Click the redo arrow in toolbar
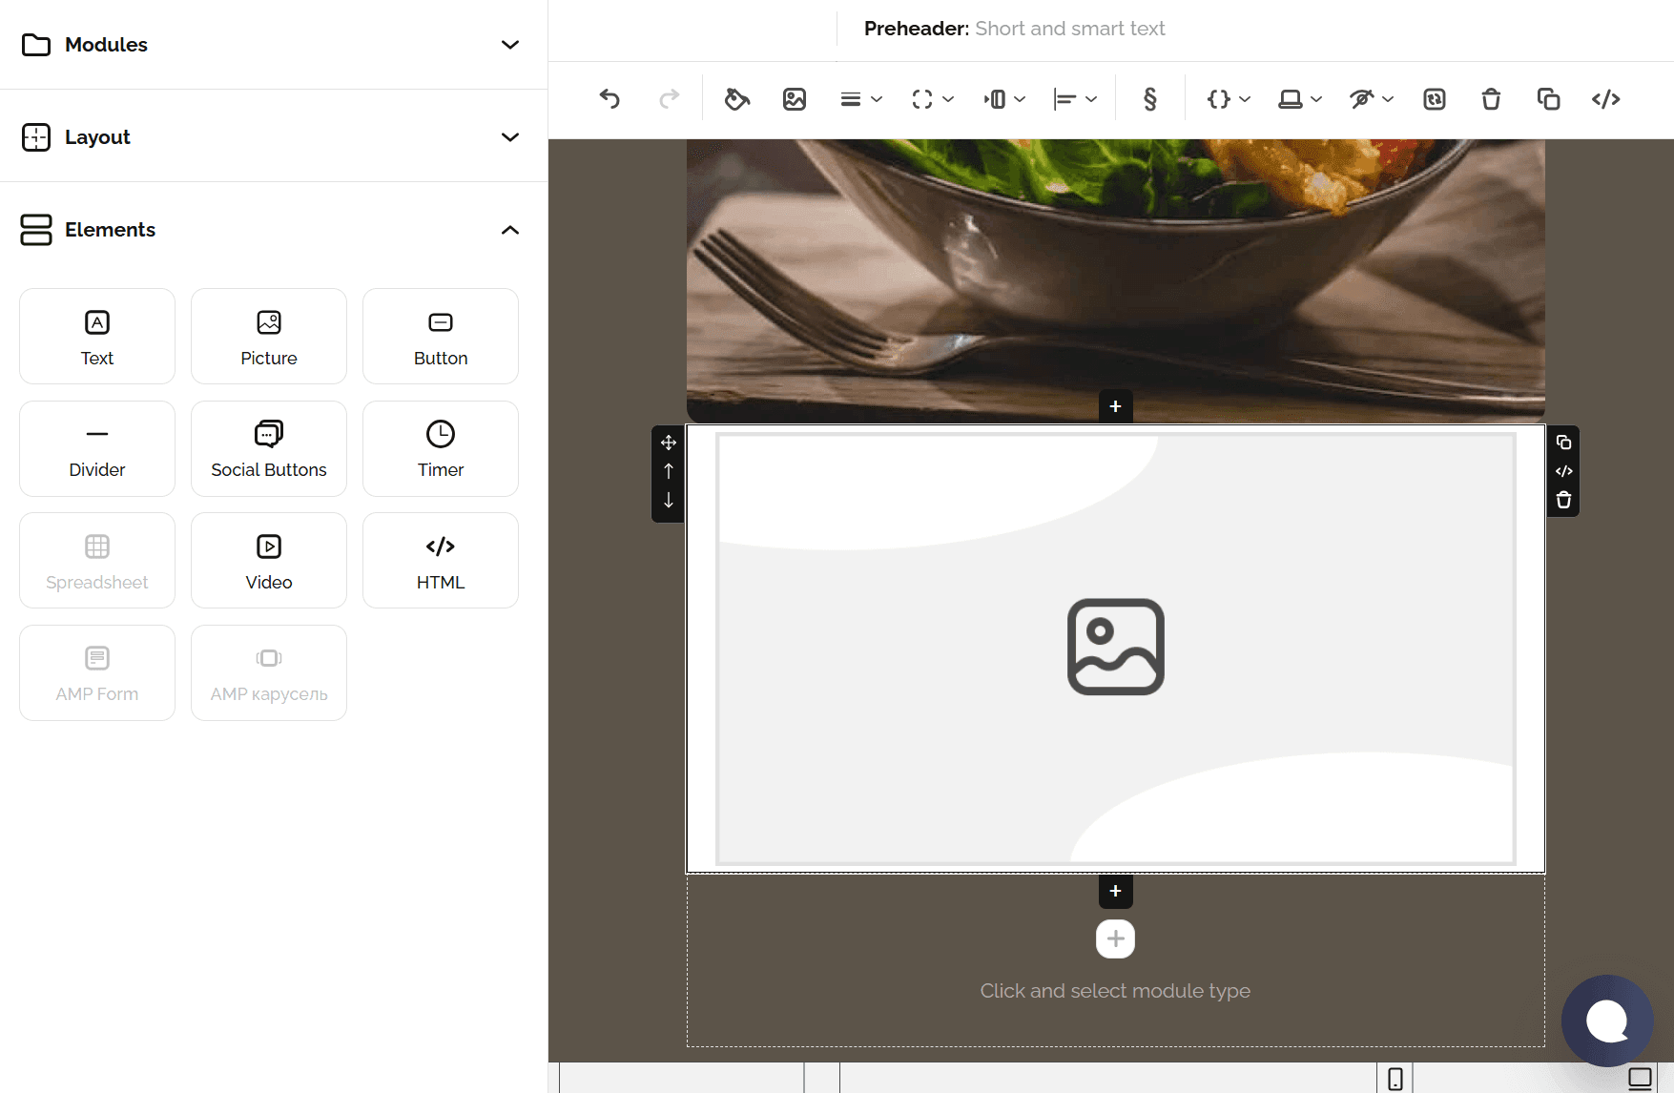Screen dimensions: 1674x1093 [670, 99]
